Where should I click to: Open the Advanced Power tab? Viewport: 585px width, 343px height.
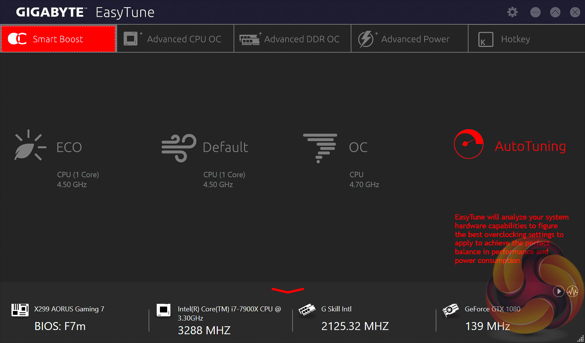click(x=409, y=38)
